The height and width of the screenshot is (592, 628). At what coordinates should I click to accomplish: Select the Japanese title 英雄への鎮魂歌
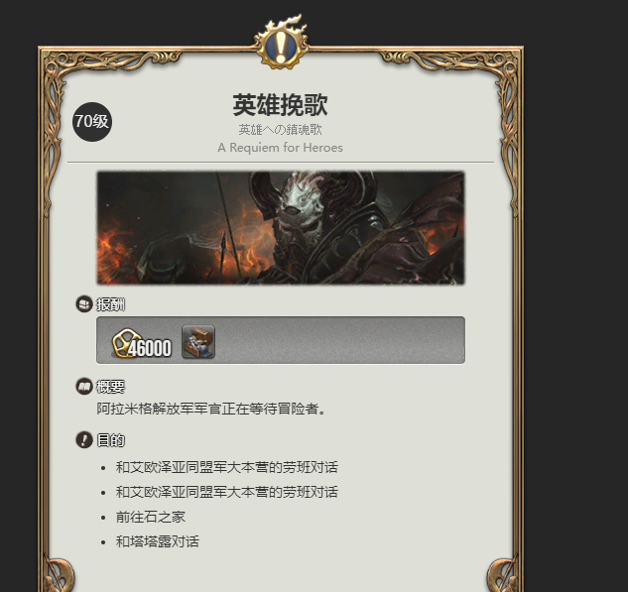(281, 130)
